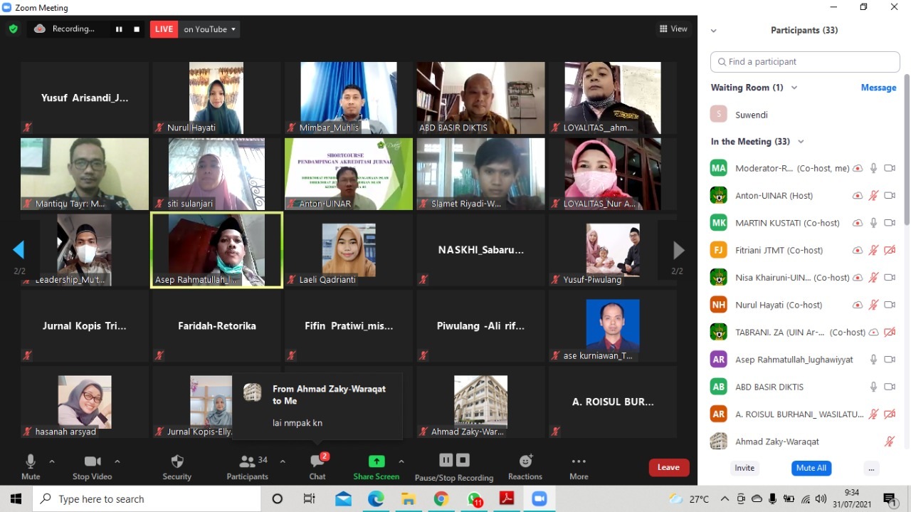Pause recording using top bar pause icon
The width and height of the screenshot is (911, 512).
(119, 29)
